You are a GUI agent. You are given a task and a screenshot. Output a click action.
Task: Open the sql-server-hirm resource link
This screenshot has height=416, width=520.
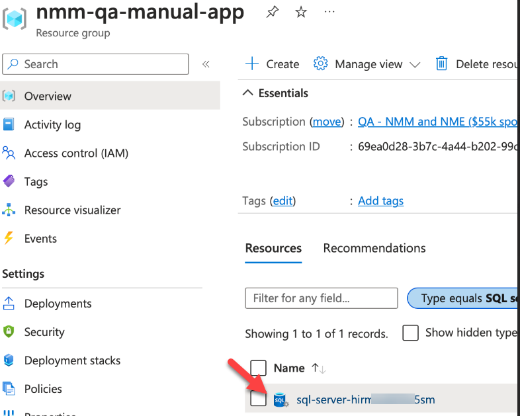[365, 399]
